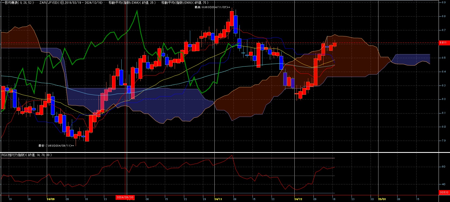This screenshot has height=202, width=450.
Task: Click the yellow 24/12 month label
Action: tap(298, 199)
